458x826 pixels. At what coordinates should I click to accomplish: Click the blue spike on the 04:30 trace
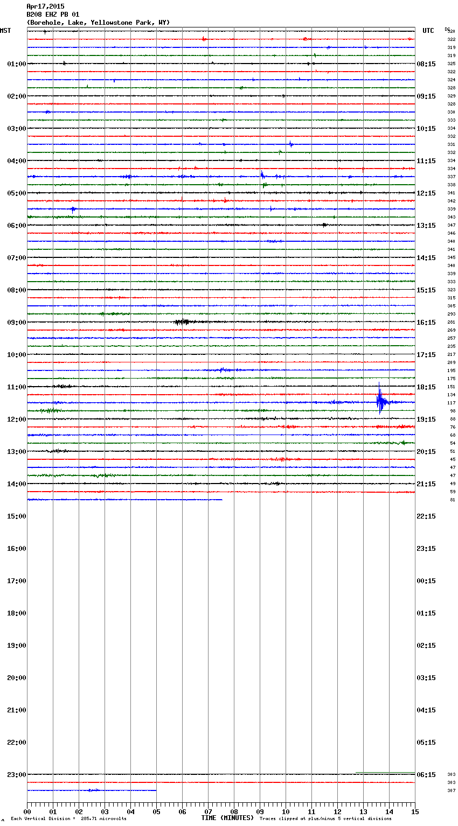(262, 175)
